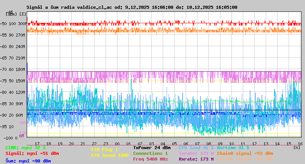The height and width of the screenshot is (164, 305).
Task: Click the Connections 1 legend entry
Action: pyautogui.click(x=150, y=153)
